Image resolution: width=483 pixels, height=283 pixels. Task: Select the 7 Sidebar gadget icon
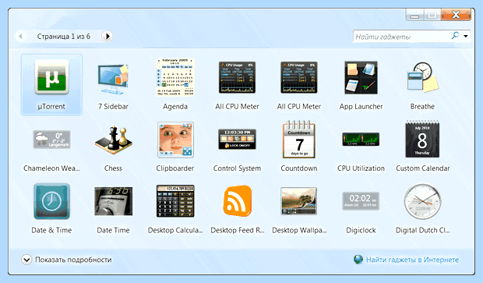113,79
